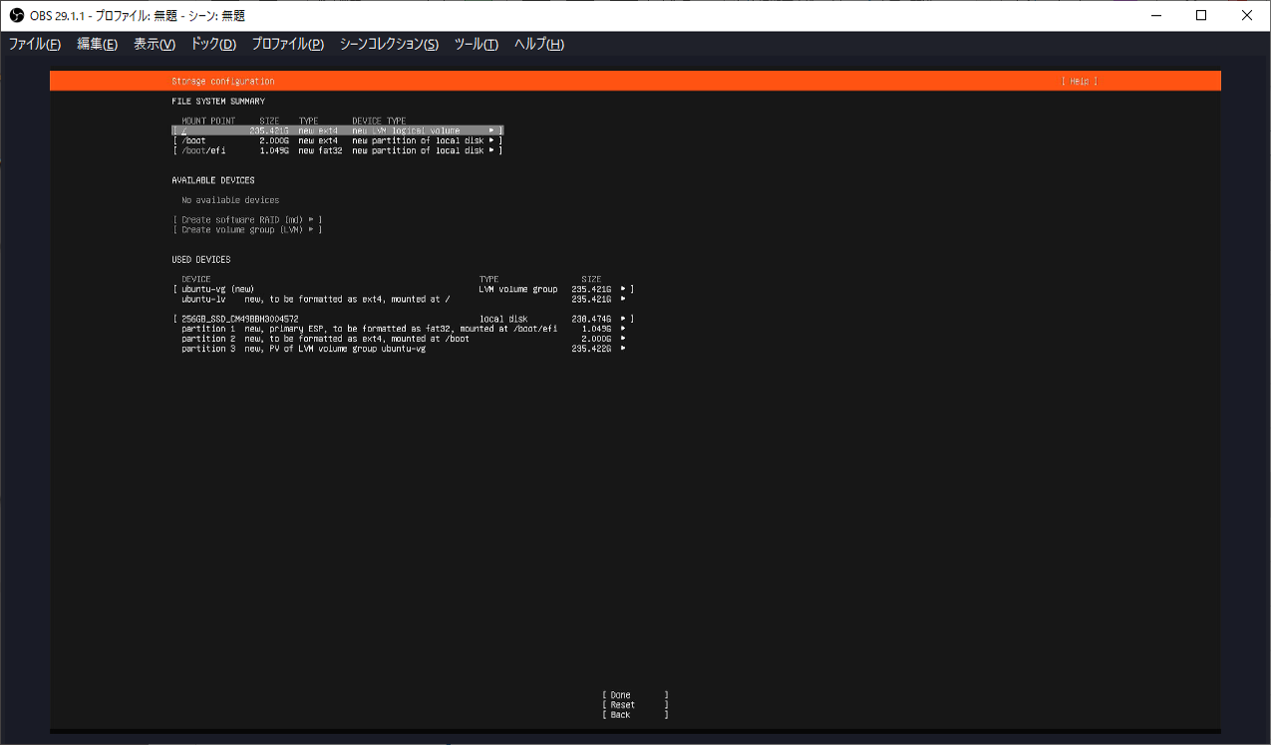Expand options for the /boot partition row
The height and width of the screenshot is (745, 1271).
point(489,139)
